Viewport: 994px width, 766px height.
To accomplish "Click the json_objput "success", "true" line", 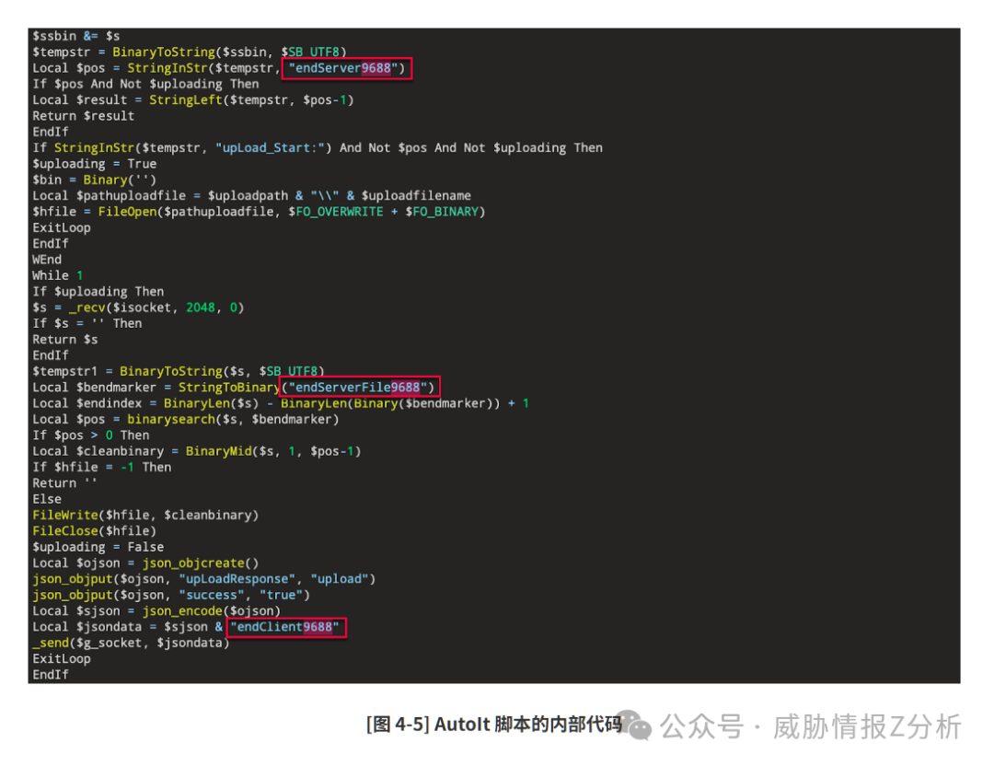I will [171, 595].
